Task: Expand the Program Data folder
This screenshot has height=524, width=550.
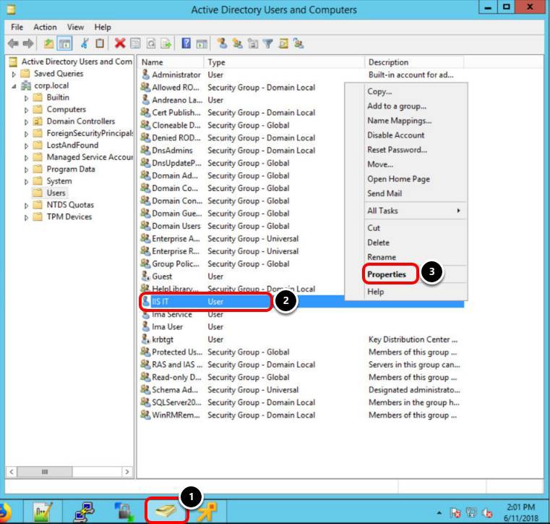Action: click(x=26, y=169)
